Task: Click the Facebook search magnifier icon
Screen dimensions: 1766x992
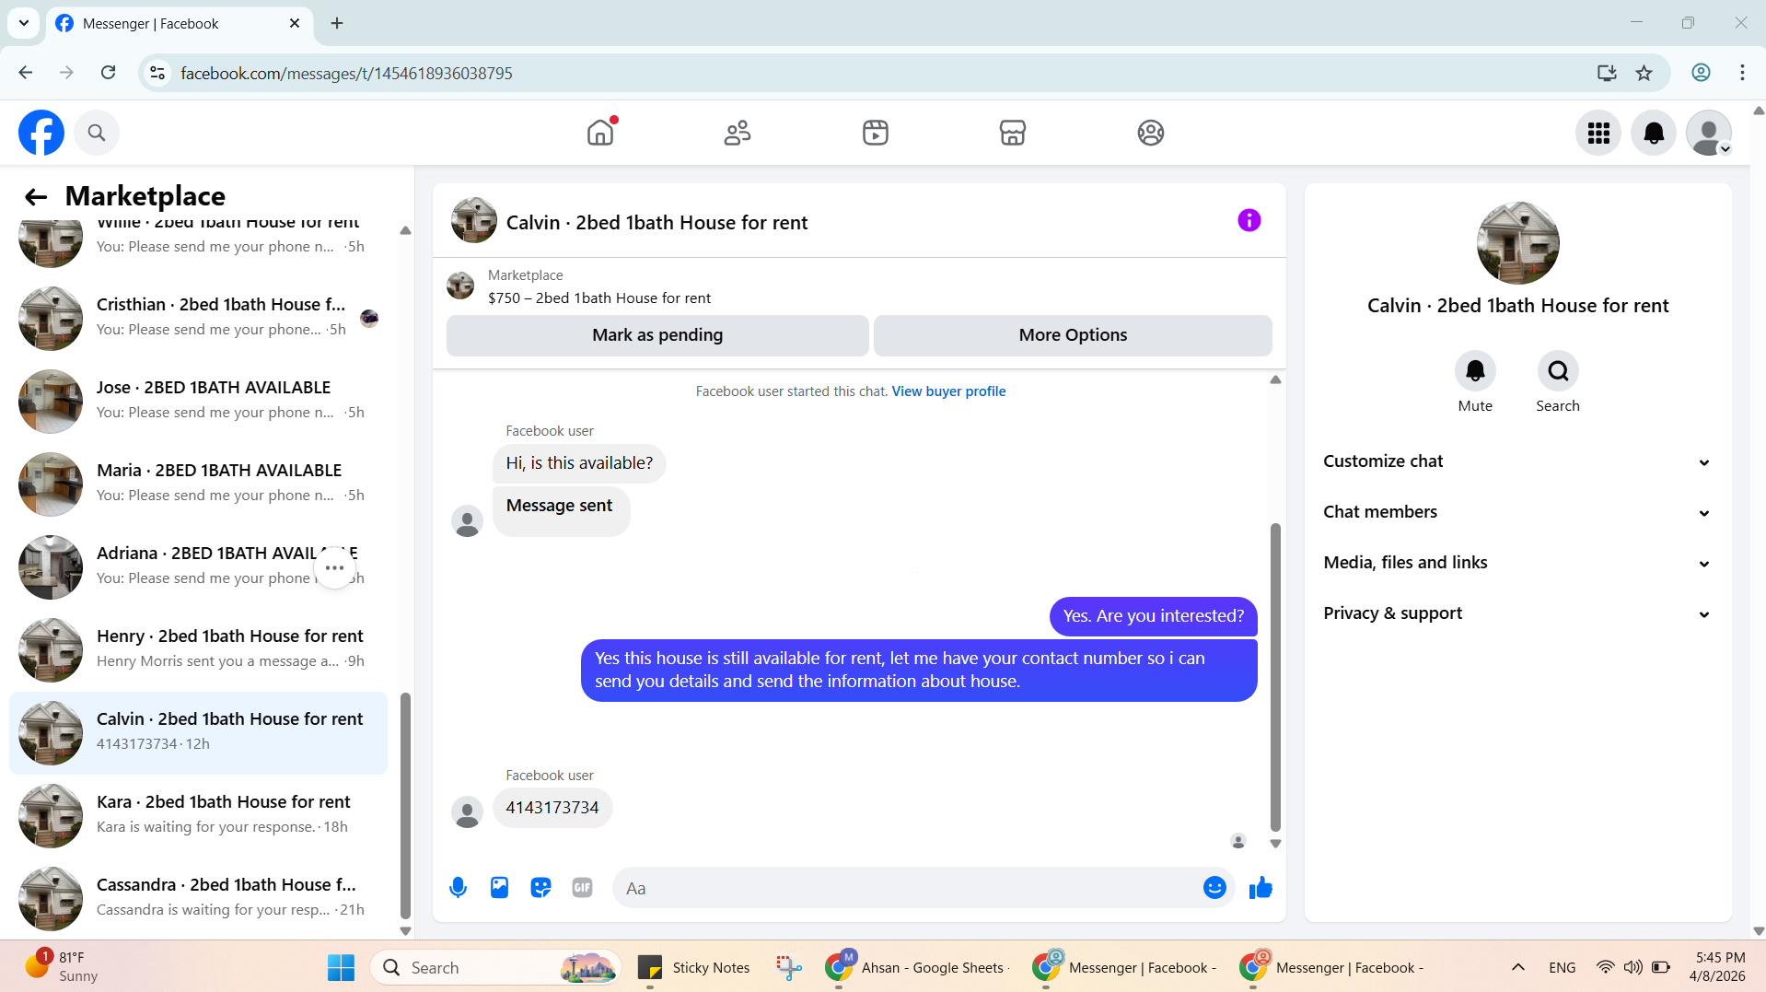Action: pos(97,134)
